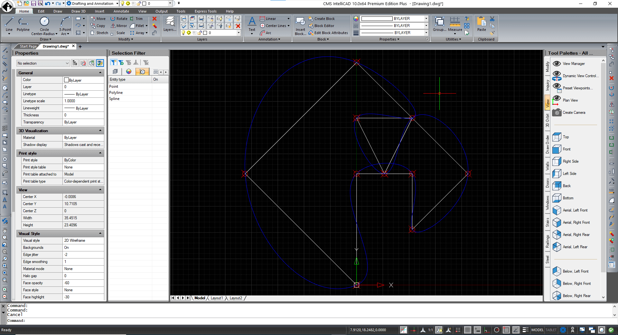Open the Block Editor
Image resolution: width=618 pixels, height=335 pixels.
click(x=321, y=26)
